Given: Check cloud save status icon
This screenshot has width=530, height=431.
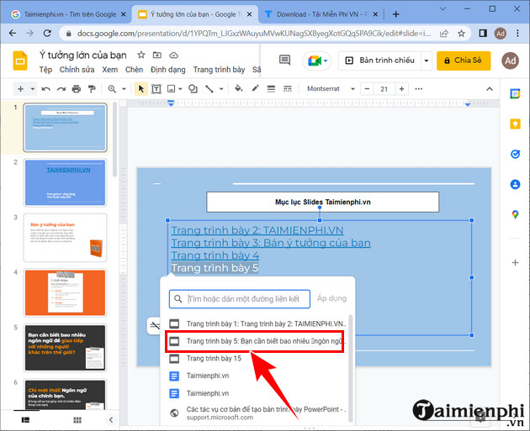Looking at the screenshot, I should [173, 55].
